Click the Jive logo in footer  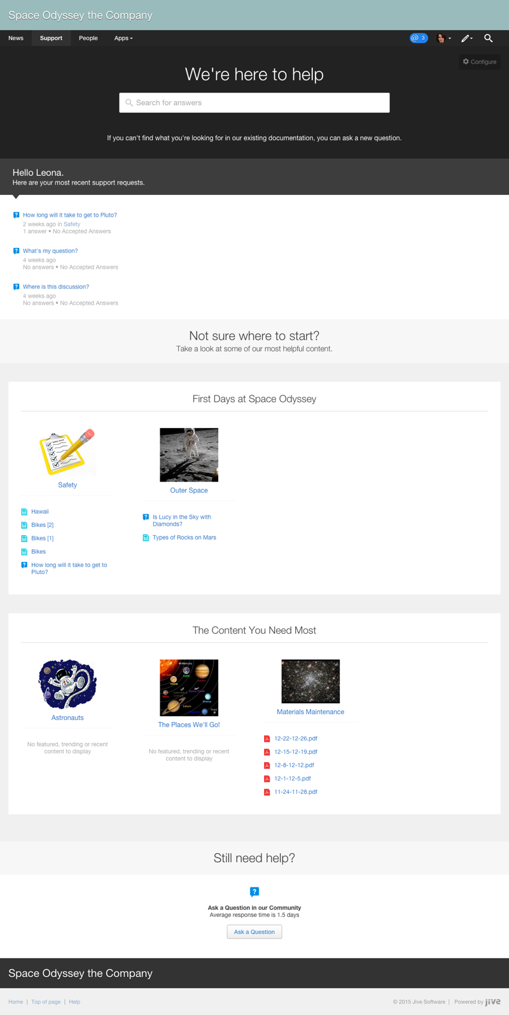tap(492, 1002)
